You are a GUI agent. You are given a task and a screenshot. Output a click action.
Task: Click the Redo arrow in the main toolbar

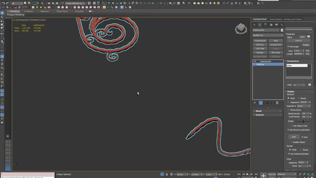[7, 3]
